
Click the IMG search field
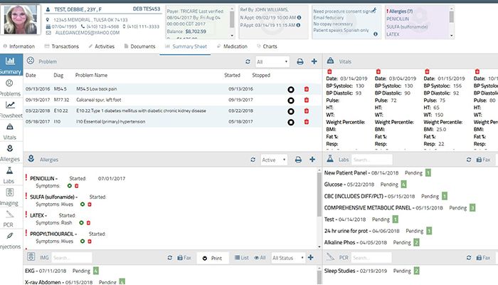(71, 258)
